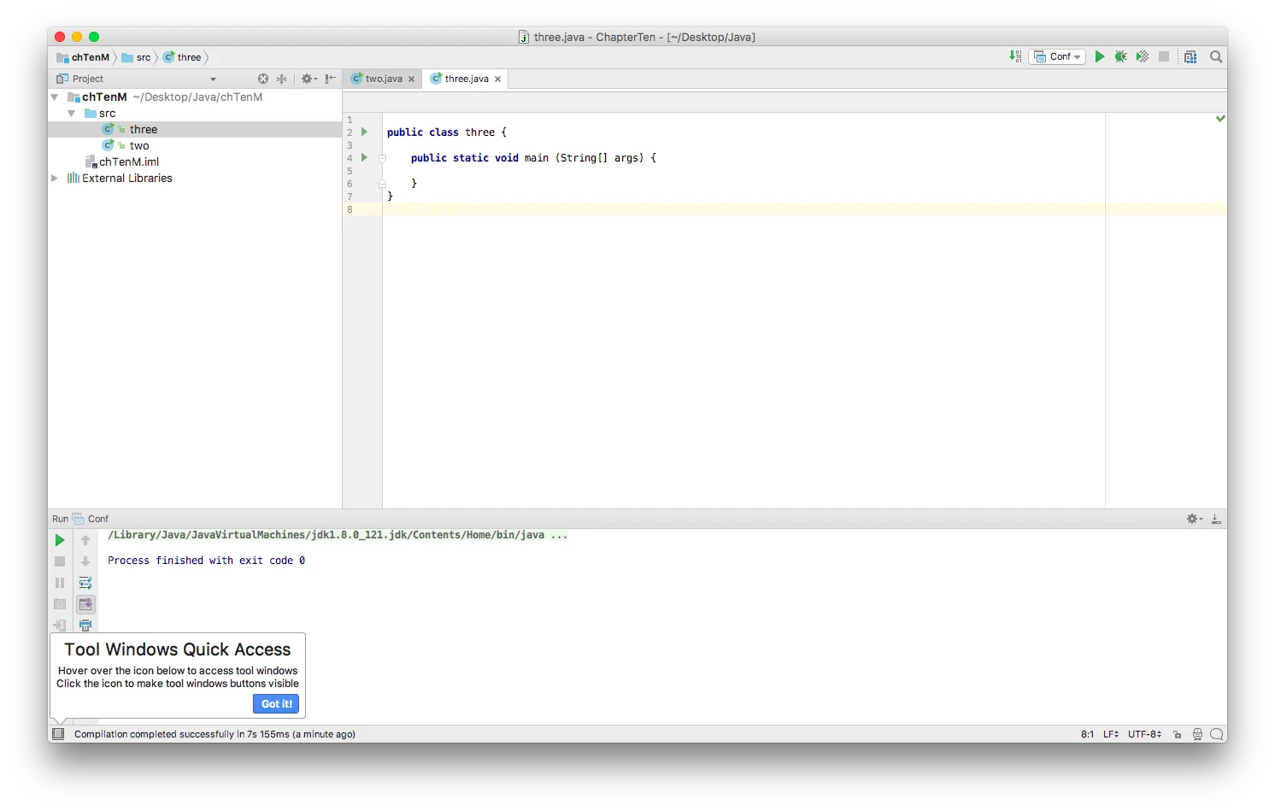This screenshot has width=1275, height=811.
Task: Hide the Project tool window
Action: click(x=331, y=79)
